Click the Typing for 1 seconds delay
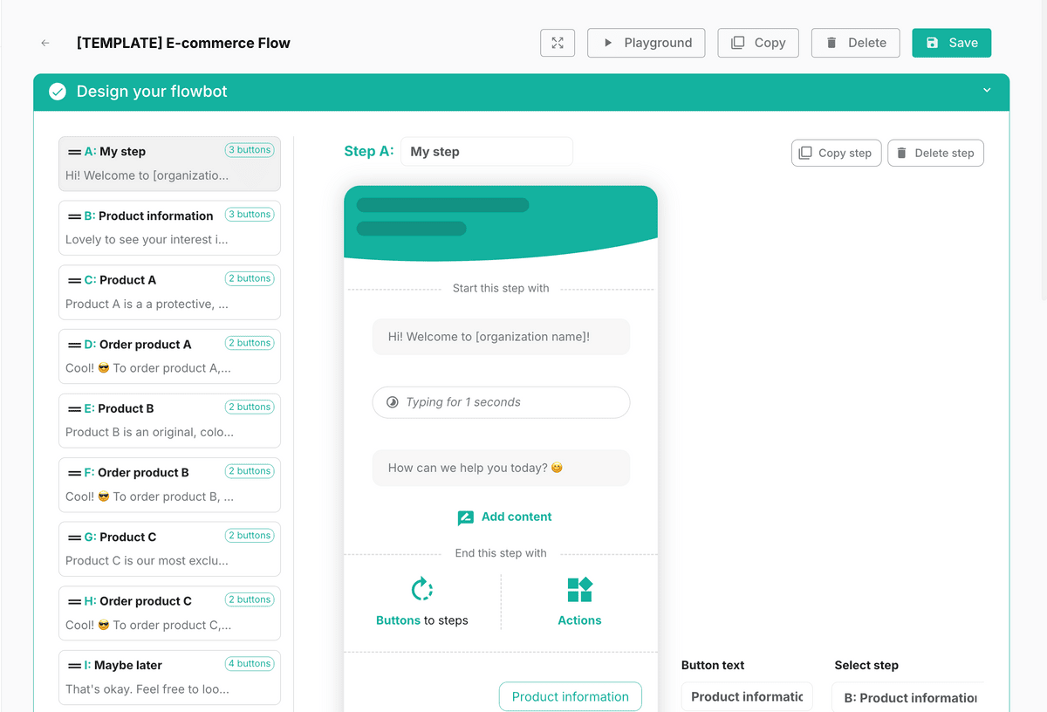Screen dimensions: 1047x712 (501, 402)
